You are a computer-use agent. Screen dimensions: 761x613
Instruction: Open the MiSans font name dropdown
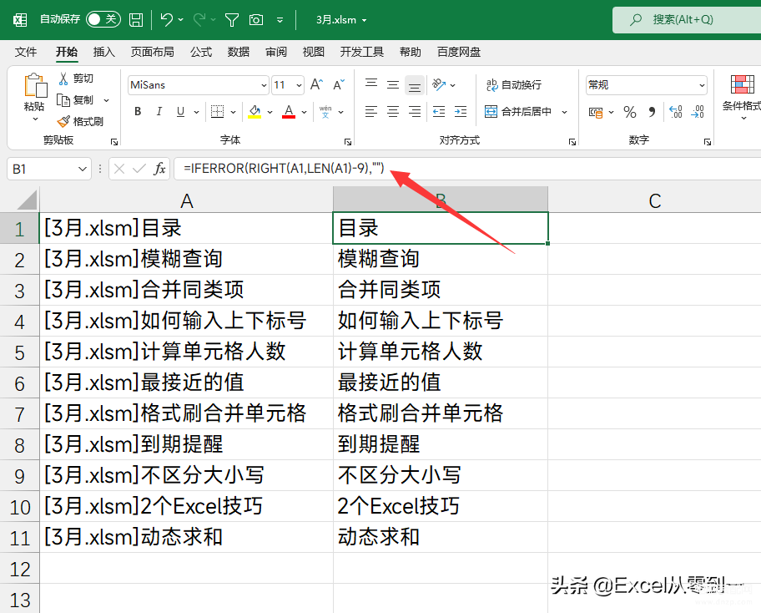click(x=264, y=85)
